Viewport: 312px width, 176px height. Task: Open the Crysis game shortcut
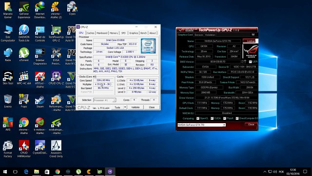tap(72, 8)
